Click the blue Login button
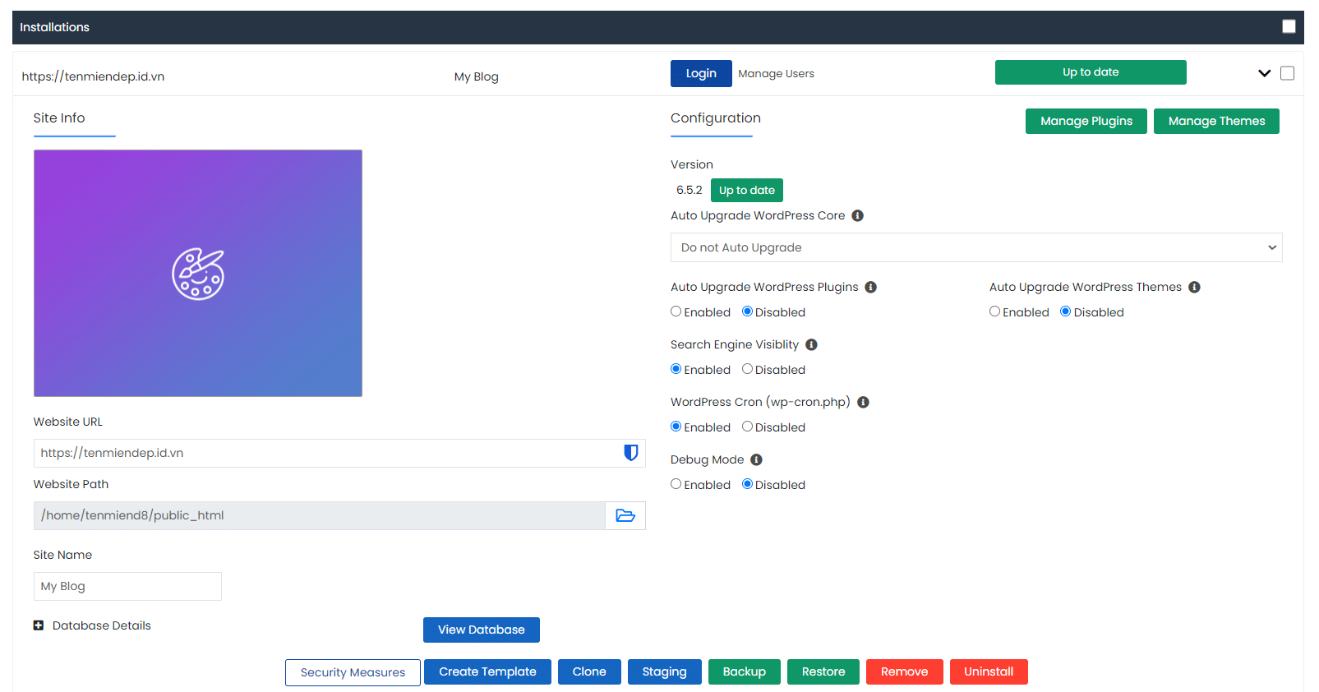This screenshot has height=692, width=1319. pyautogui.click(x=701, y=73)
